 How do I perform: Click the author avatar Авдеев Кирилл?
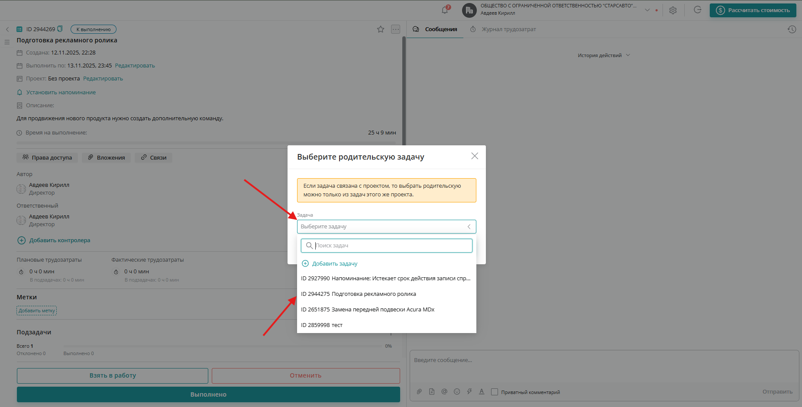pos(21,189)
